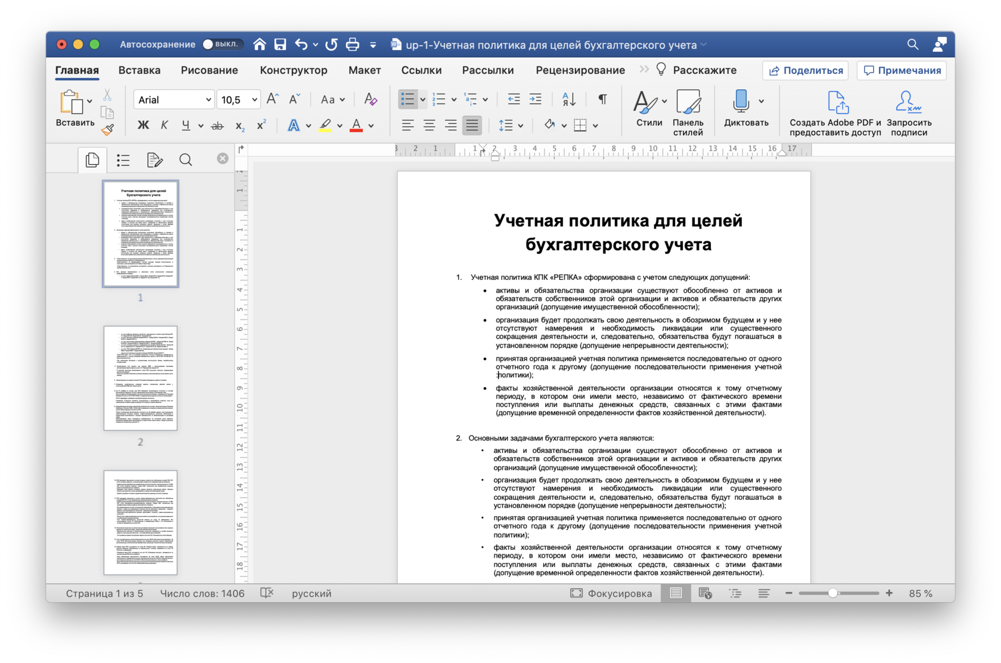This screenshot has width=1001, height=663.
Task: Redo with the circular arrow icon
Action: (332, 45)
